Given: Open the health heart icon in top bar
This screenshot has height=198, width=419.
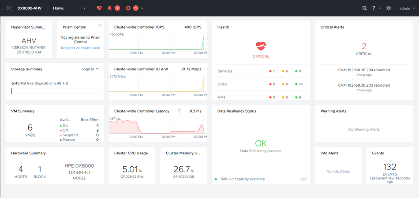Looking at the screenshot, I should [x=99, y=8].
